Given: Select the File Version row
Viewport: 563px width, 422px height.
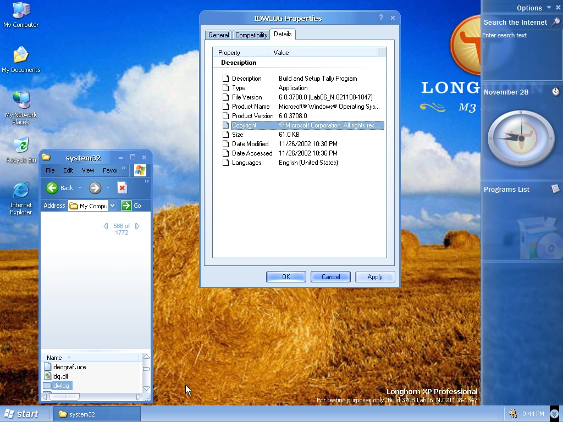Looking at the screenshot, I should click(303, 97).
